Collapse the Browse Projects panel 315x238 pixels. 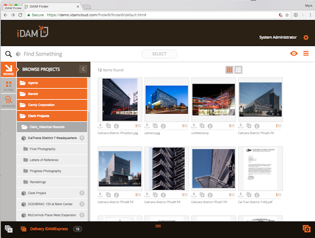[x=83, y=69]
